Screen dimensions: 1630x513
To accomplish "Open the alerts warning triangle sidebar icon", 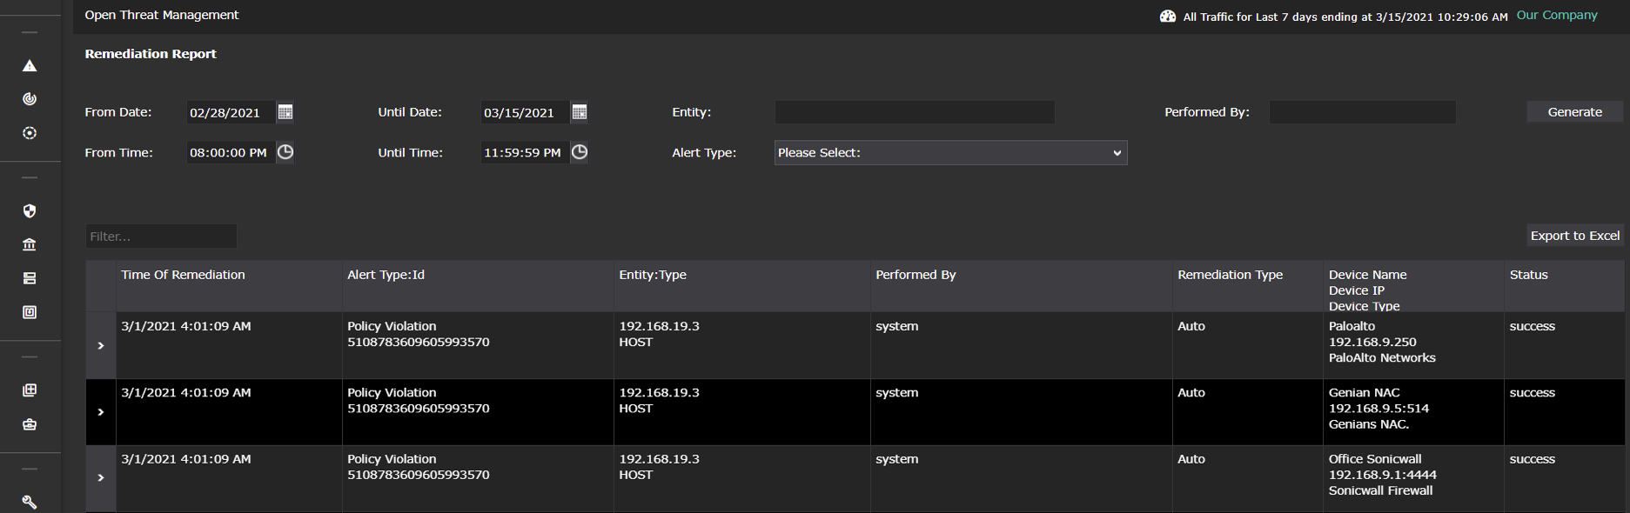I will pyautogui.click(x=30, y=66).
